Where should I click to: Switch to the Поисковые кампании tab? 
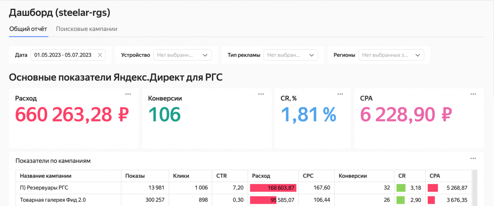pos(87,29)
